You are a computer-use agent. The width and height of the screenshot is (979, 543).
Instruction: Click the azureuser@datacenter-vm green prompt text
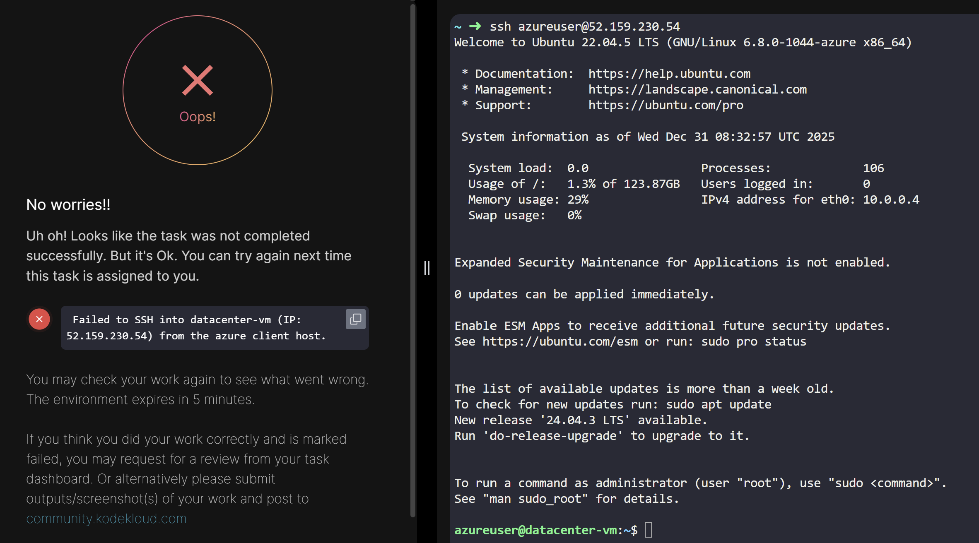(x=535, y=530)
